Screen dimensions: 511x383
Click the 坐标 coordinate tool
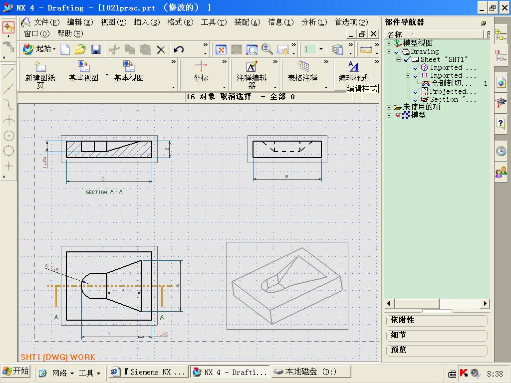coord(201,72)
